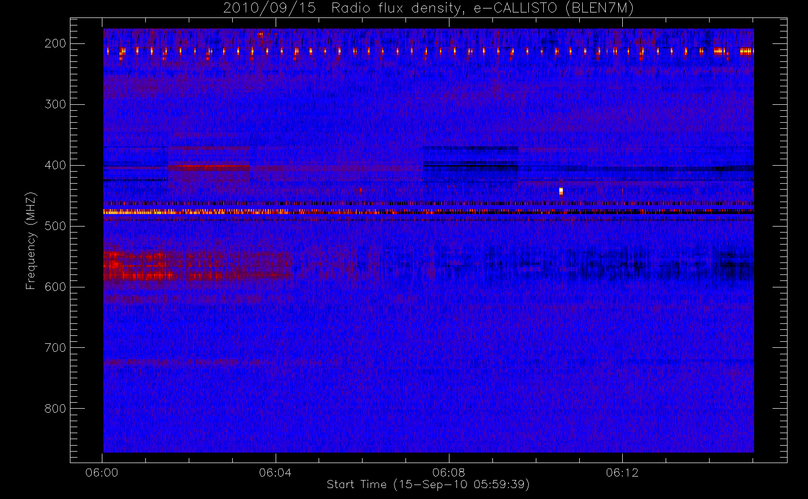Viewport: 808px width, 499px height.
Task: Click the 400 frequency tick label
Action: tap(55, 165)
